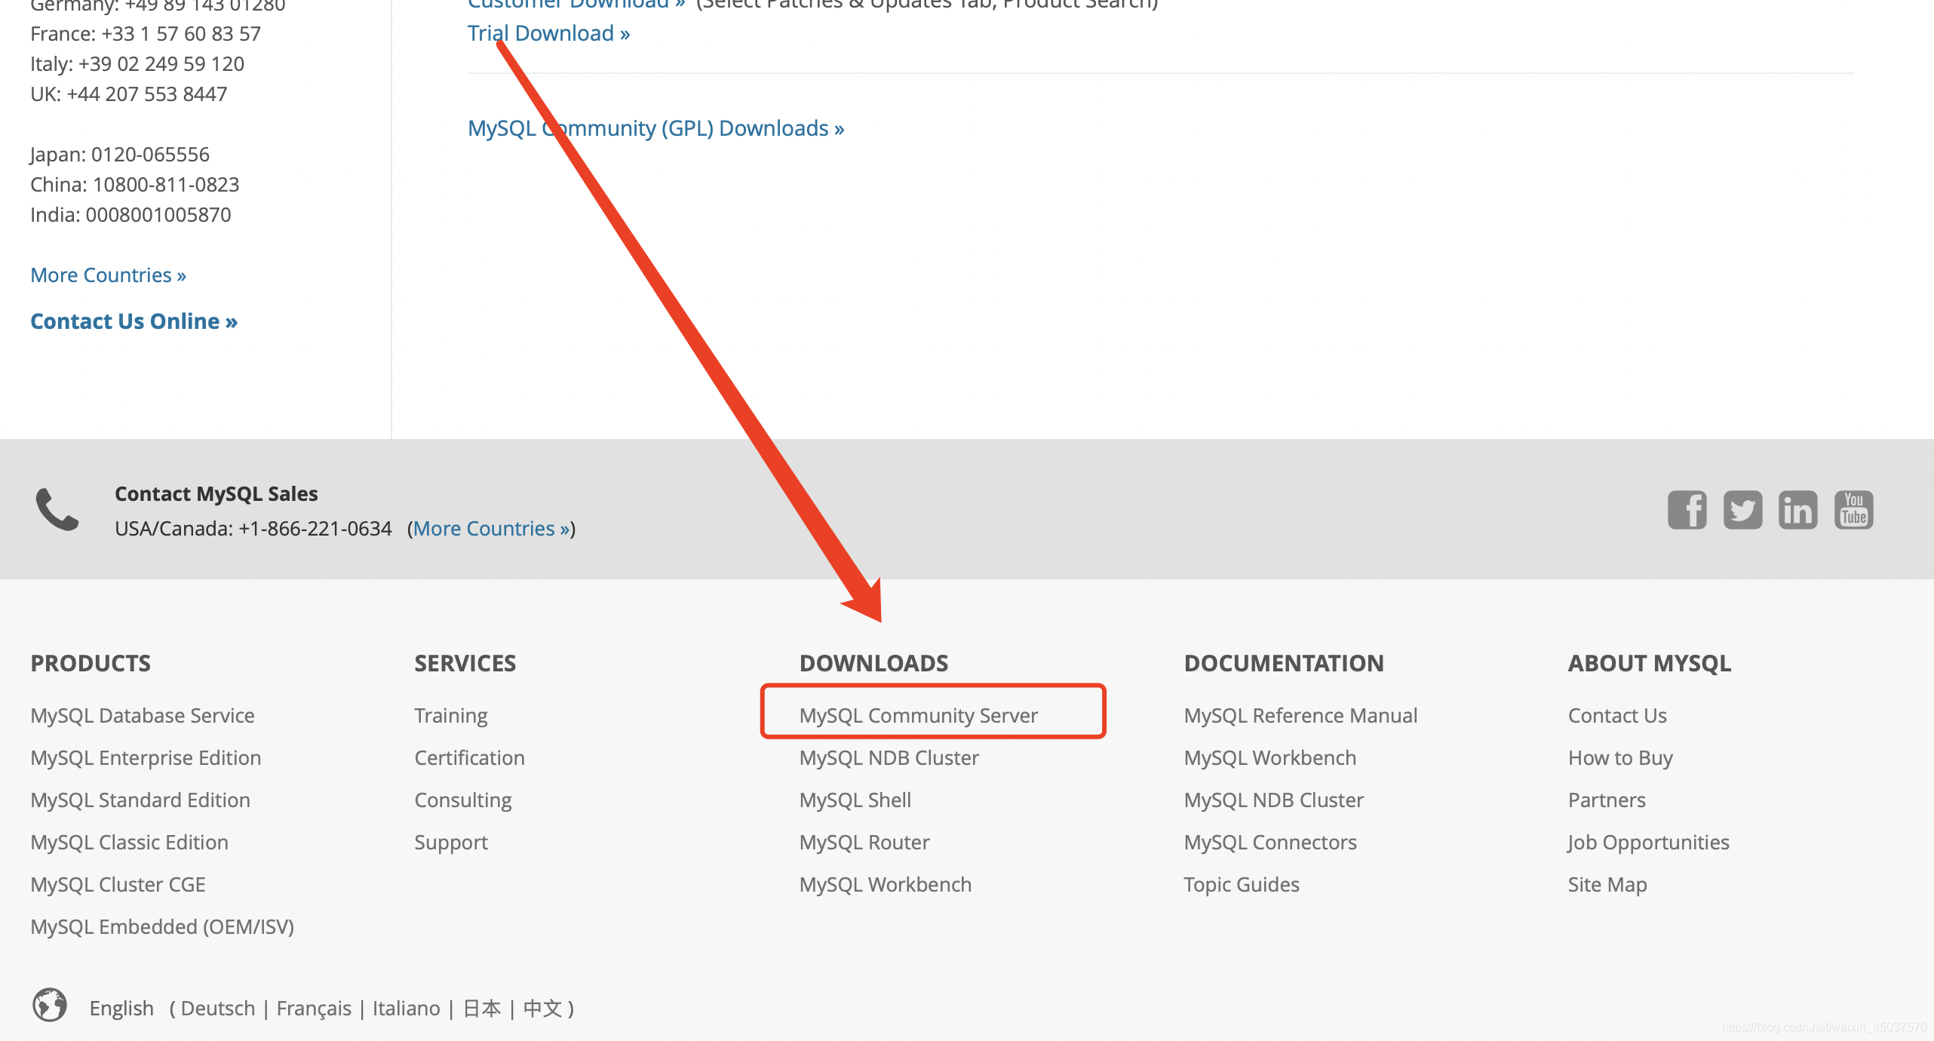Switch language to 中文
The width and height of the screenshot is (1934, 1041).
[x=542, y=1009]
